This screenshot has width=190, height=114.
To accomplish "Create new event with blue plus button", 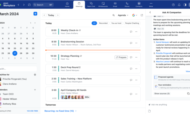I will (35, 14).
